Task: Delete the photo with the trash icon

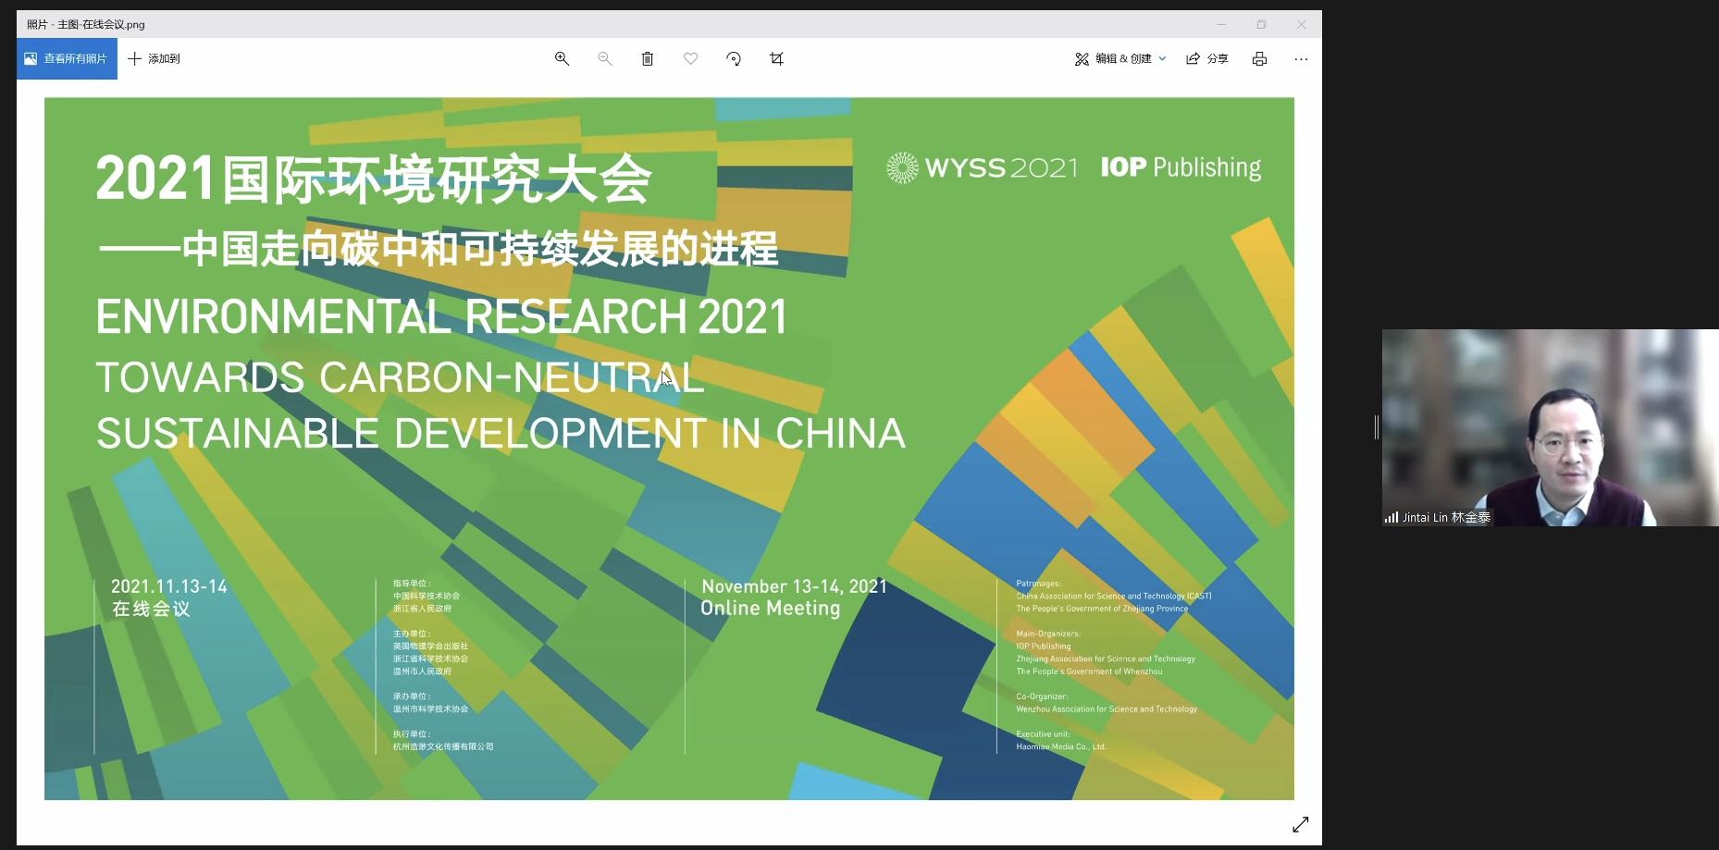Action: click(x=648, y=59)
